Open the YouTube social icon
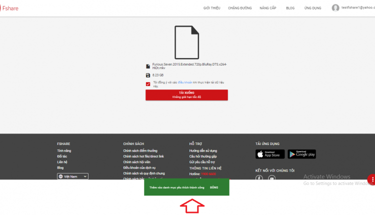Screen dimensions: 375x215 (271, 177)
